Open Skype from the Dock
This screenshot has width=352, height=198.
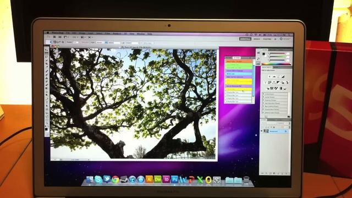click(x=98, y=179)
